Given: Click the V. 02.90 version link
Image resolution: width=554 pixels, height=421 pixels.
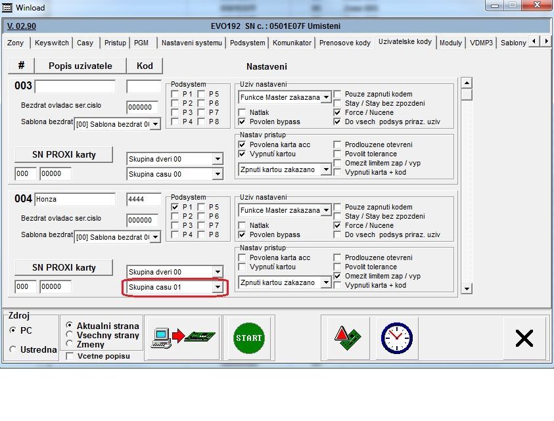Looking at the screenshot, I should tap(22, 26).
